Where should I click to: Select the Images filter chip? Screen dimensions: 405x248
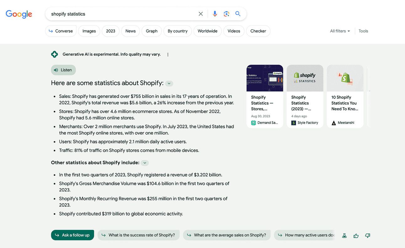(x=89, y=31)
